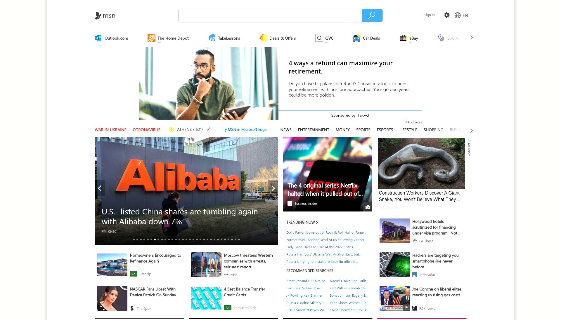Screen dimensions: 561x320
Task: Click the globe language icon
Action: click(458, 15)
